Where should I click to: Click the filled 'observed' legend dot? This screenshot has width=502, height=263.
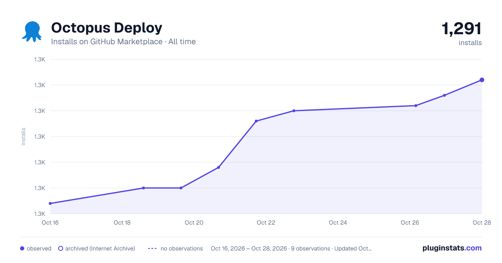click(x=22, y=248)
